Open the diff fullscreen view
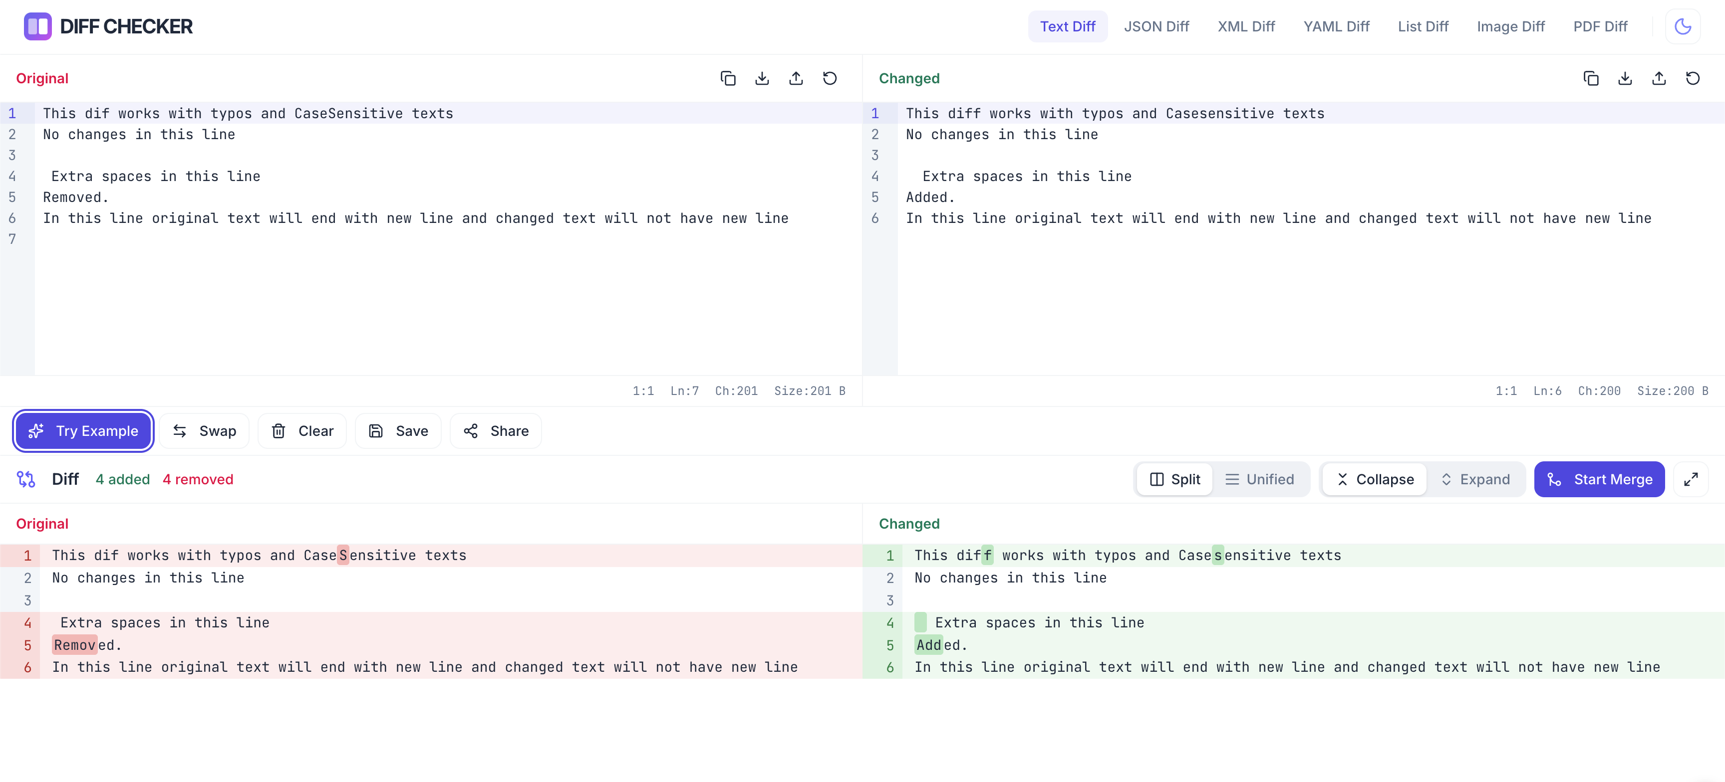 tap(1691, 479)
